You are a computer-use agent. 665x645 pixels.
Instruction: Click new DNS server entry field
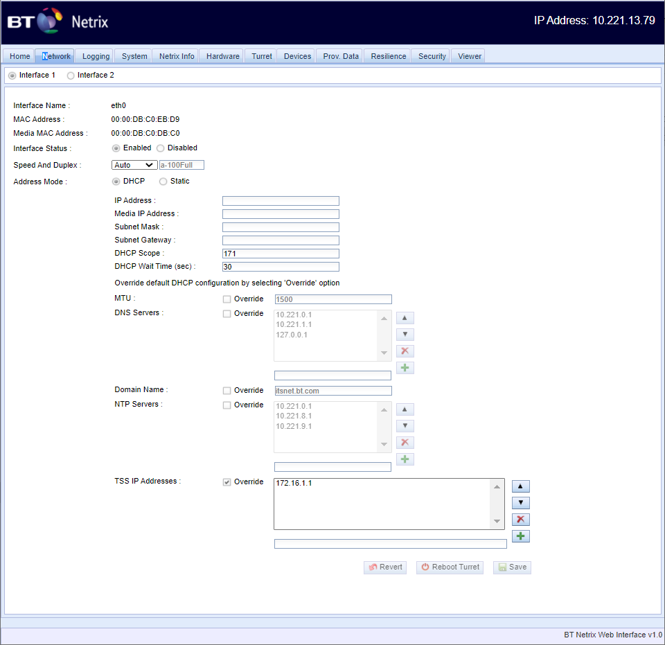333,375
